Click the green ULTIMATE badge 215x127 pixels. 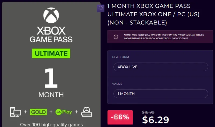point(51,53)
